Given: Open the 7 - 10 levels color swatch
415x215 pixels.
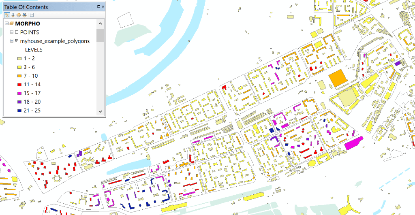Looking at the screenshot, I should tap(19, 76).
